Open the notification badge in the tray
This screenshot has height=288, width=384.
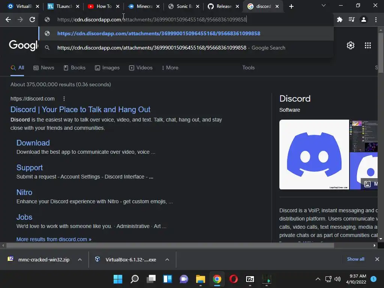[x=373, y=279]
